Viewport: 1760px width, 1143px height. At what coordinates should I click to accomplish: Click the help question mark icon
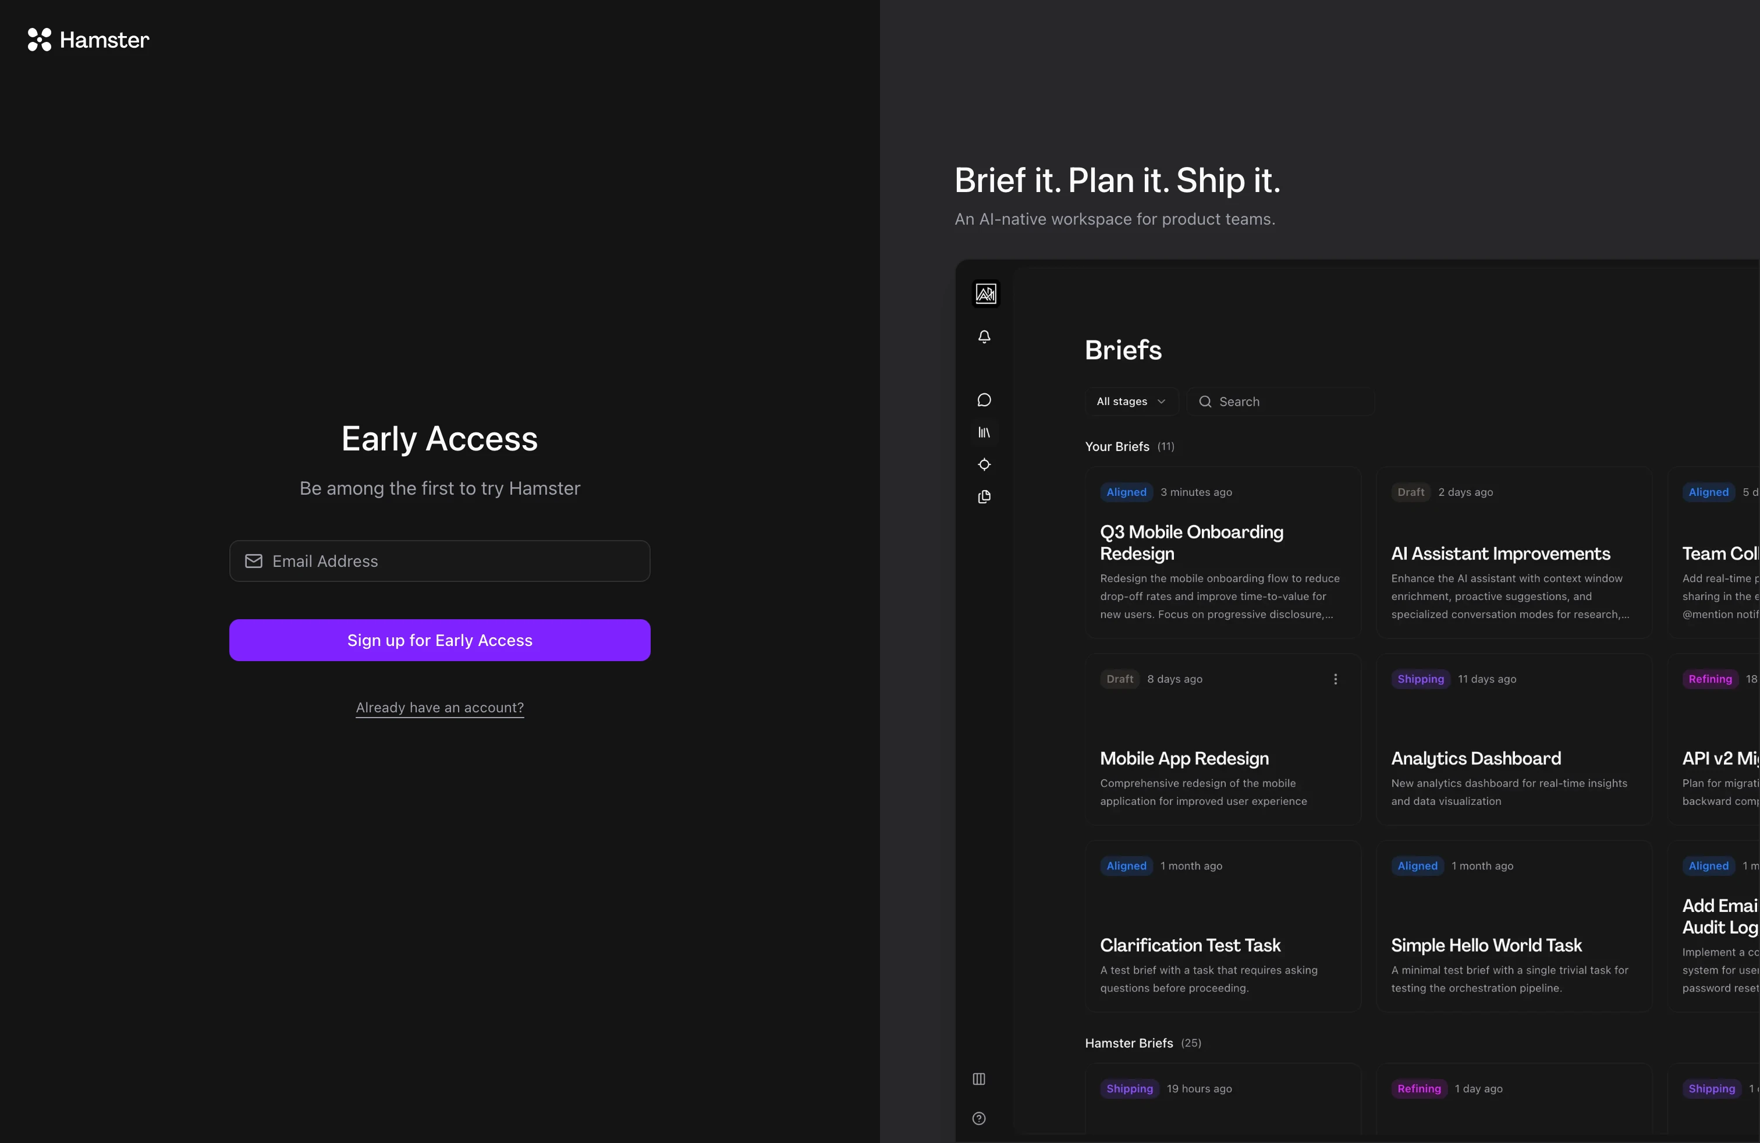pyautogui.click(x=978, y=1119)
